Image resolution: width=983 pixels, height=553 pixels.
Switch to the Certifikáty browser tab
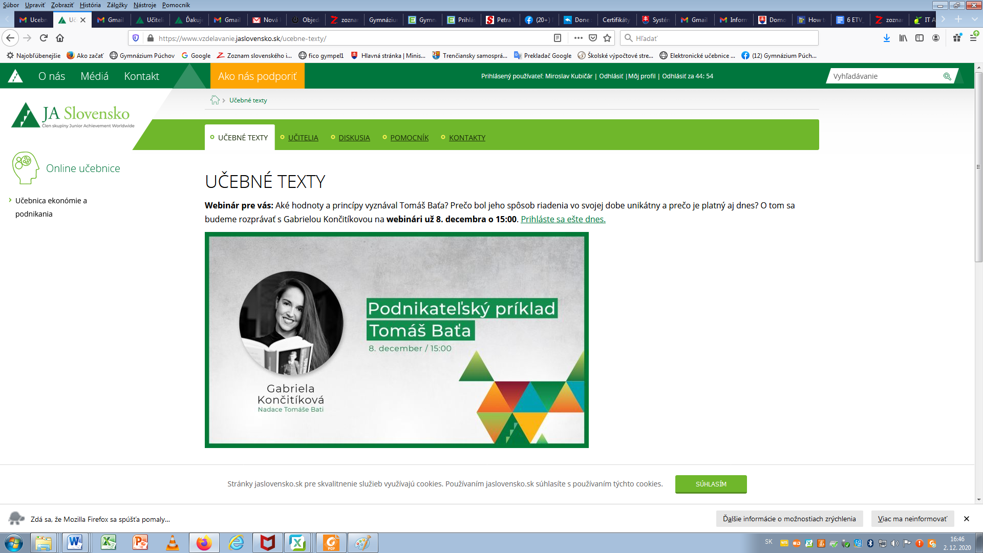coord(615,20)
